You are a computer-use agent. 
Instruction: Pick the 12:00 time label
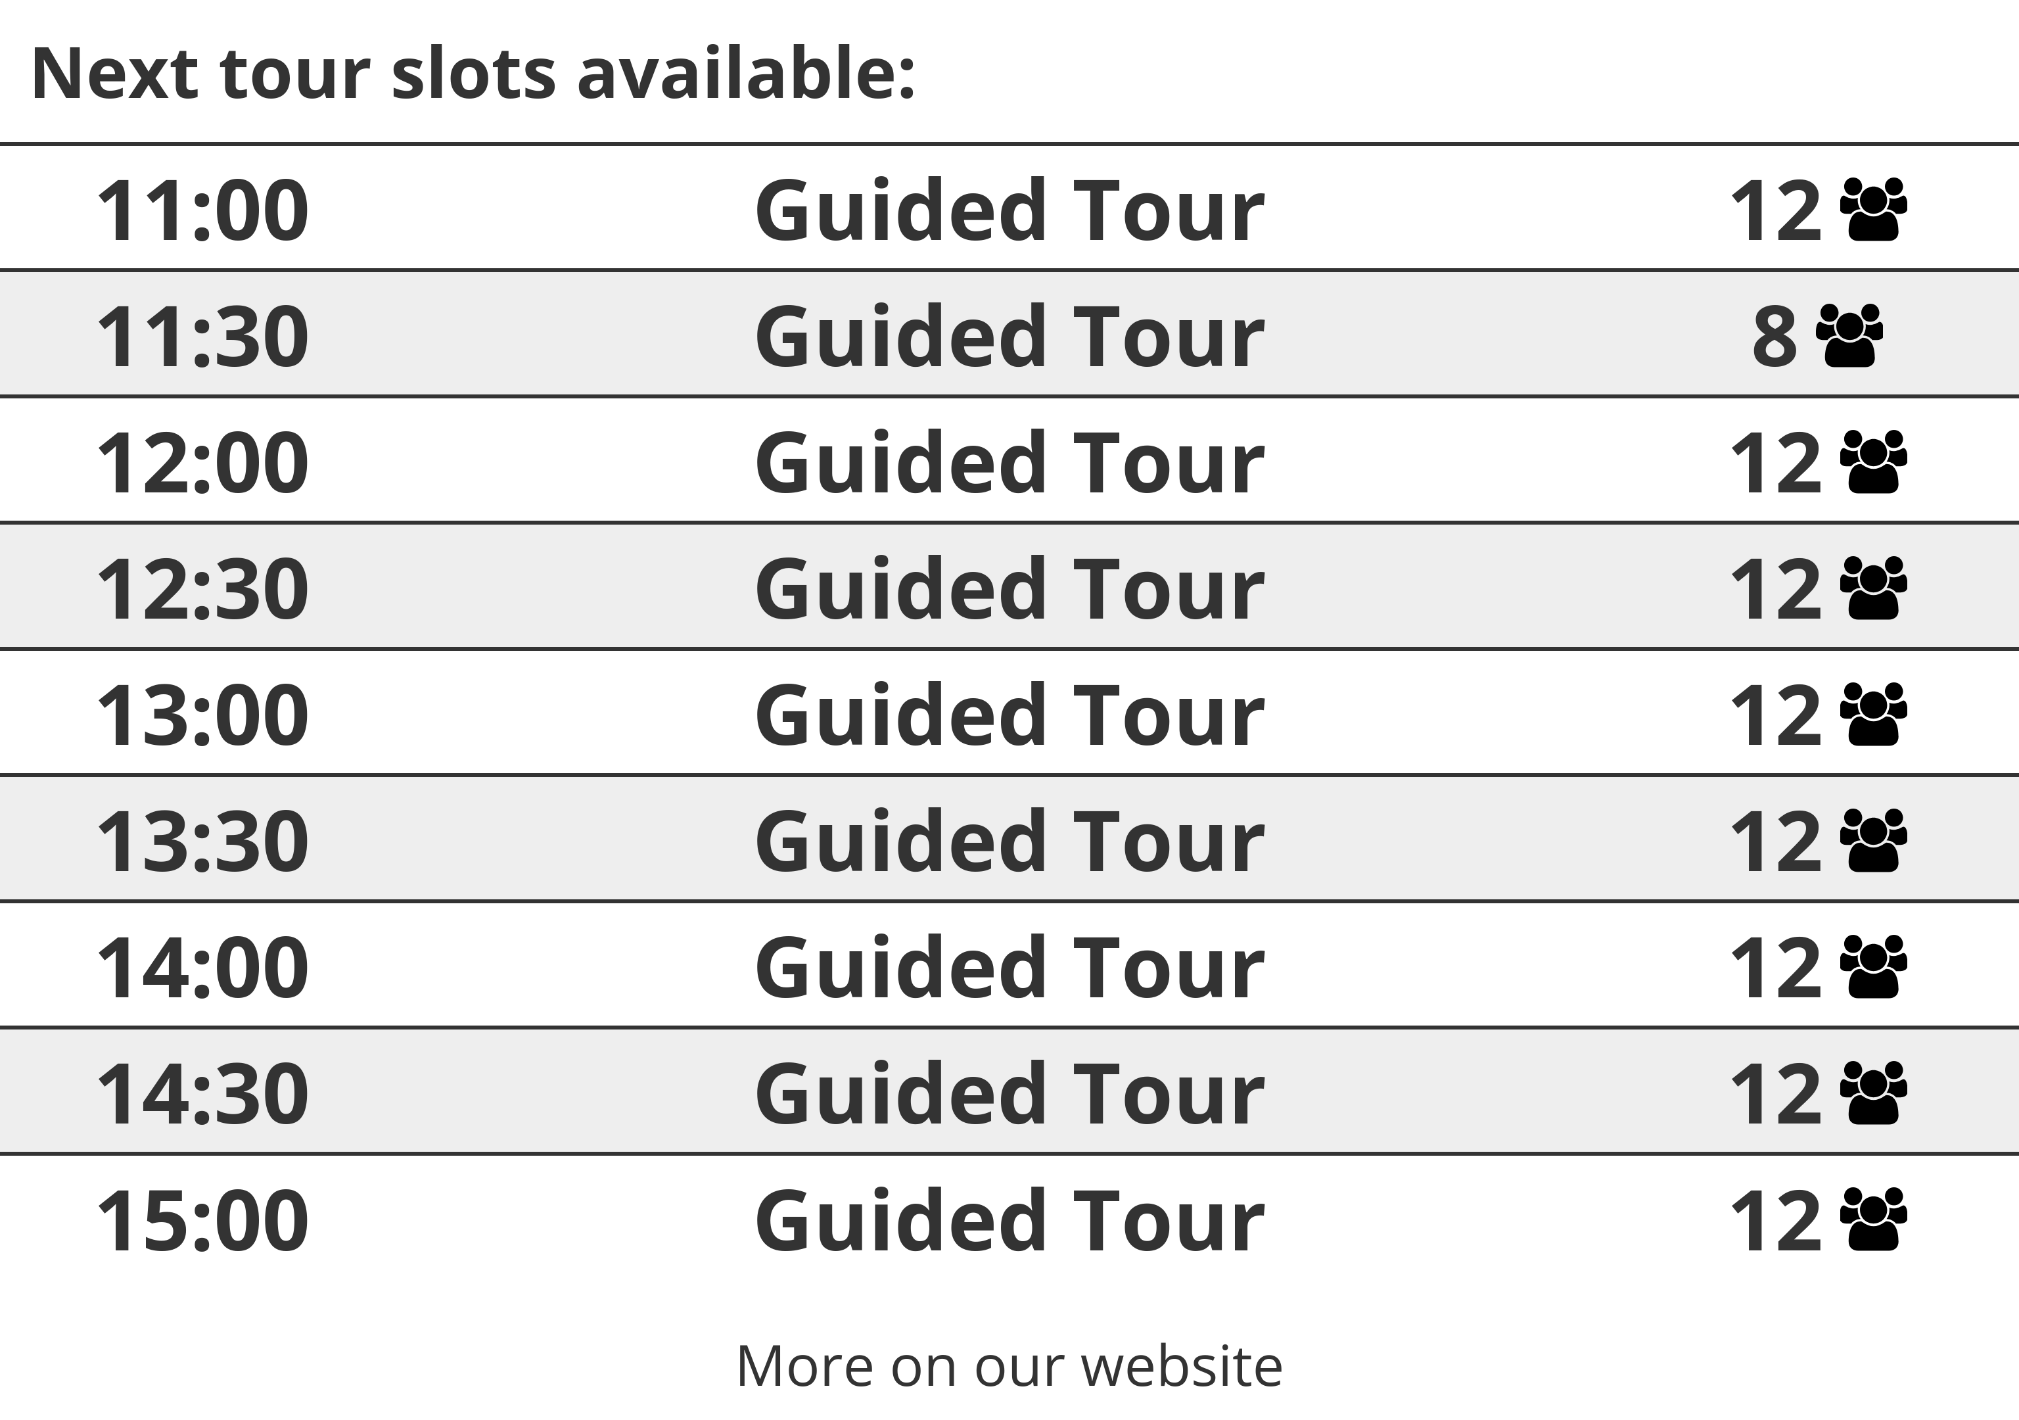202,463
